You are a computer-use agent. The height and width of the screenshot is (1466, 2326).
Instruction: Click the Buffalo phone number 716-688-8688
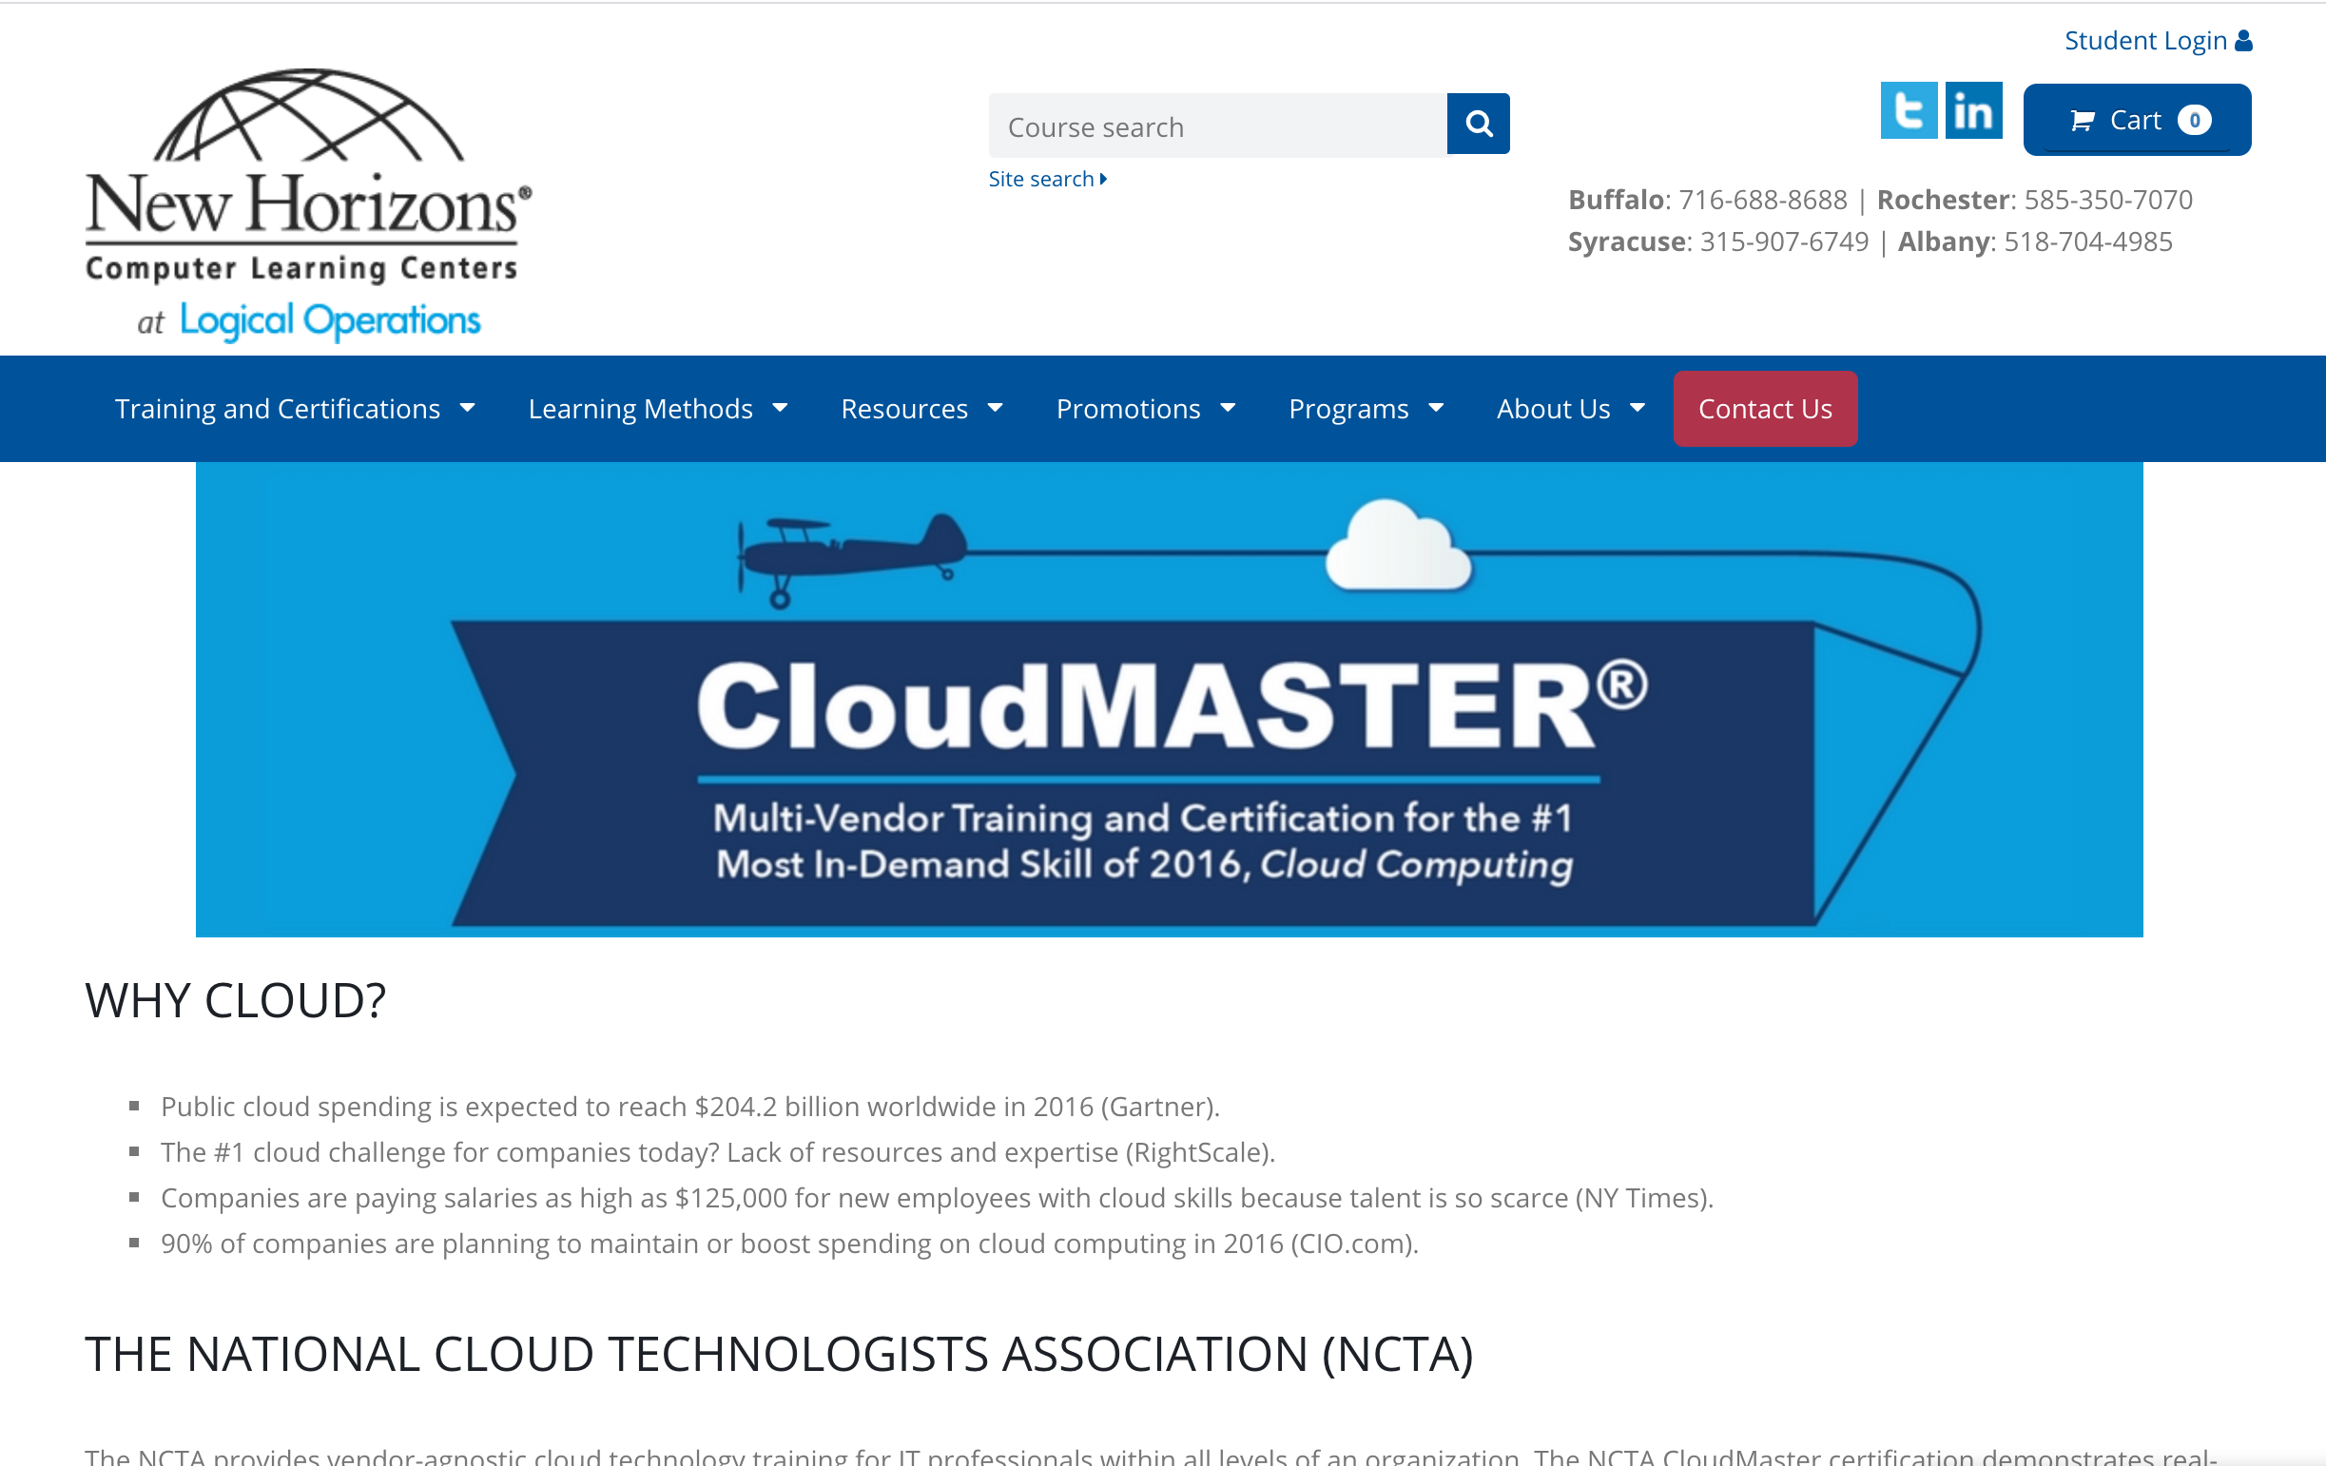(x=1763, y=200)
